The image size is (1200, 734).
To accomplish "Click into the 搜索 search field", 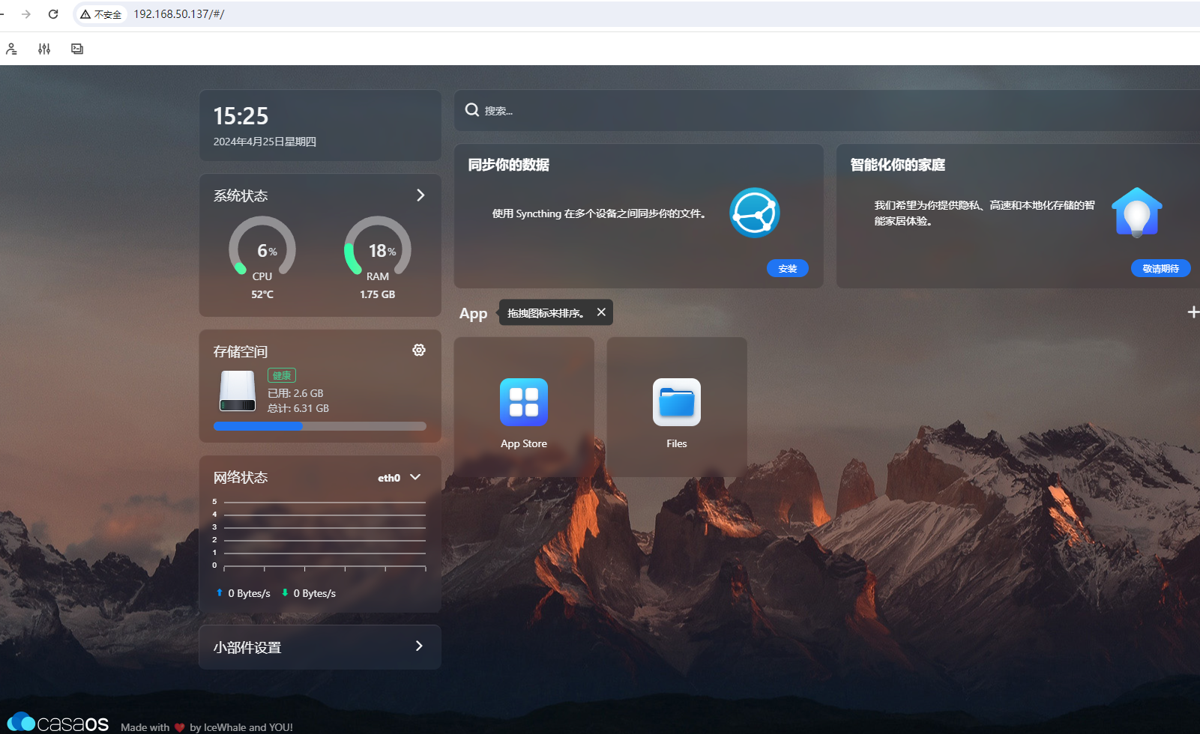I will [x=824, y=111].
